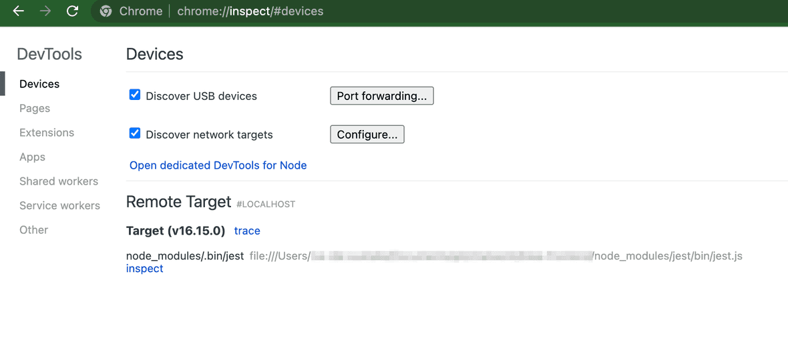Show the Shared workers section
Image resolution: width=788 pixels, height=344 pixels.
pyautogui.click(x=59, y=181)
